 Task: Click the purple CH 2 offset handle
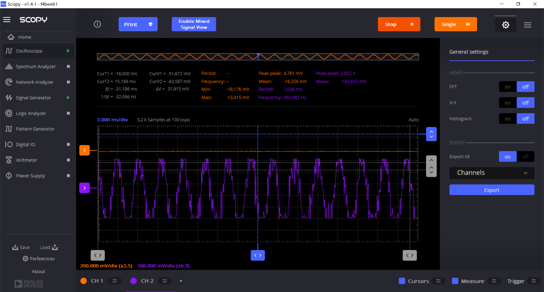84,188
